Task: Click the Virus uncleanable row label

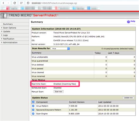Action: pos(40,57)
